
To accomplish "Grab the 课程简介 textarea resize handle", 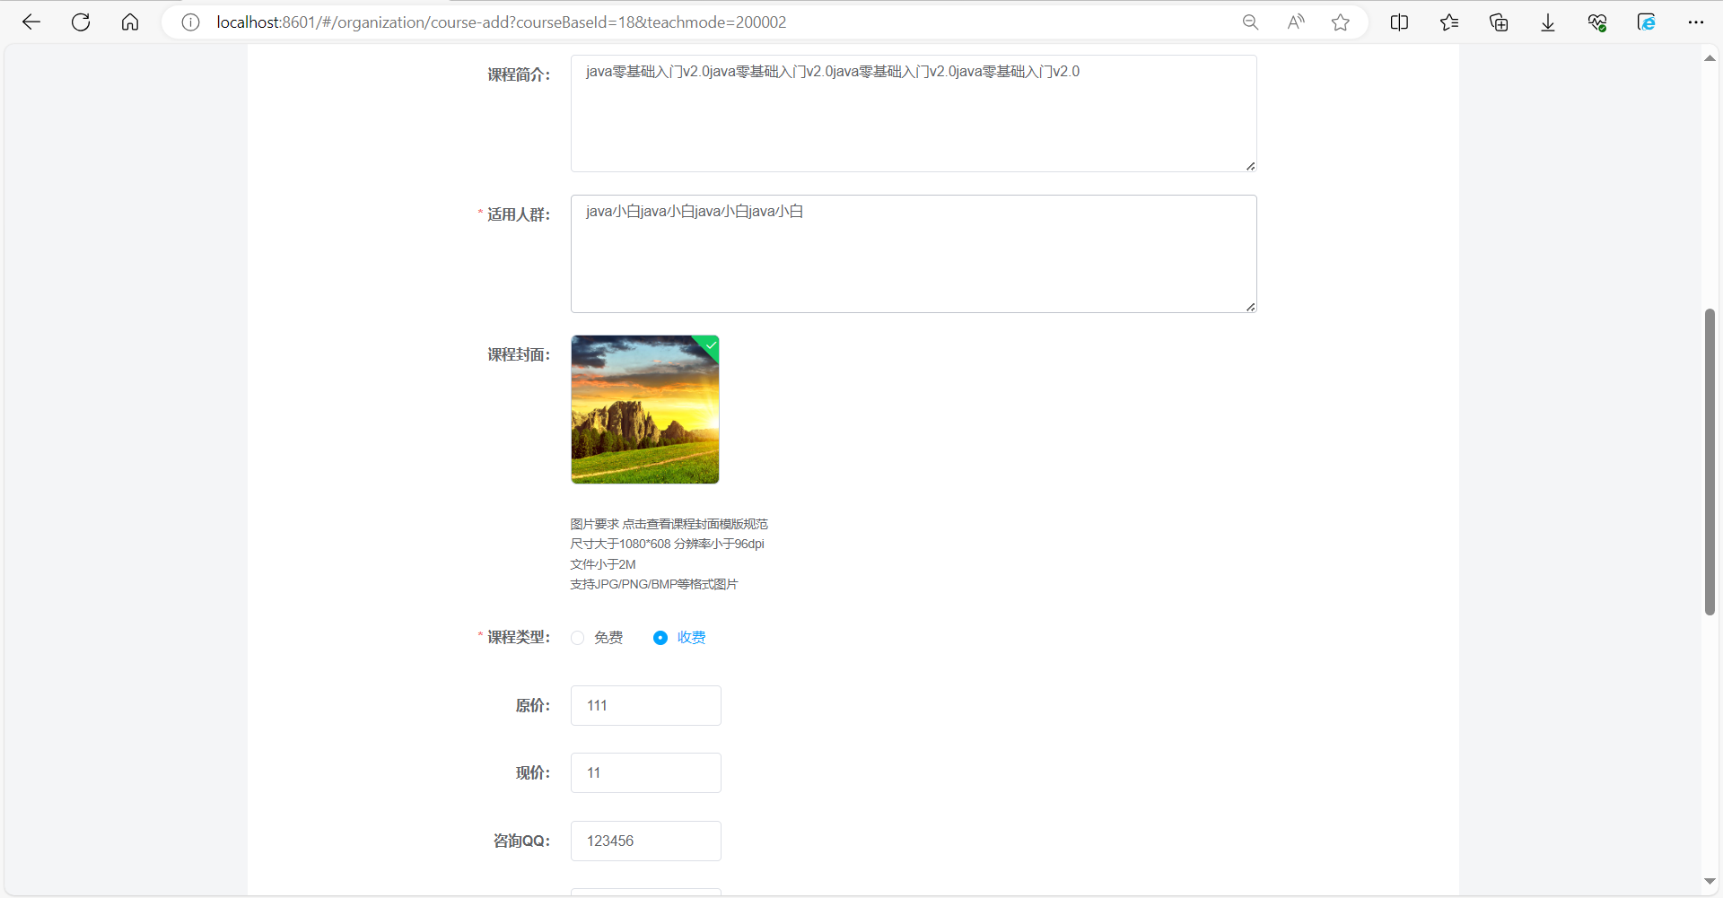I will click(x=1250, y=166).
